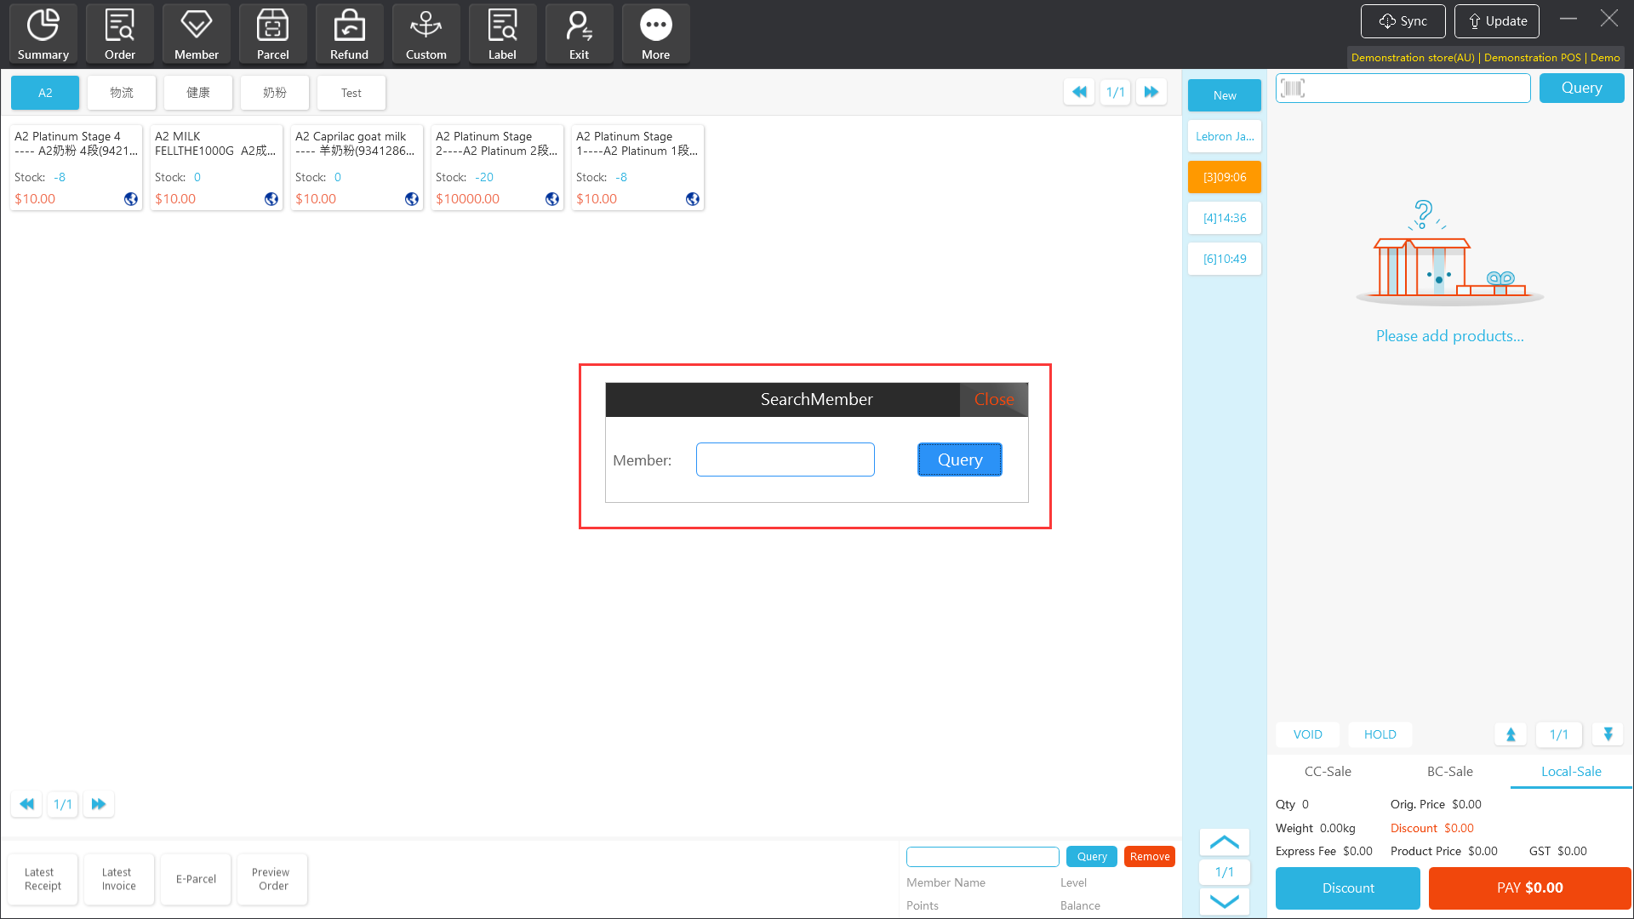Select held order [3]09:06
Image resolution: width=1634 pixels, height=919 pixels.
point(1224,177)
